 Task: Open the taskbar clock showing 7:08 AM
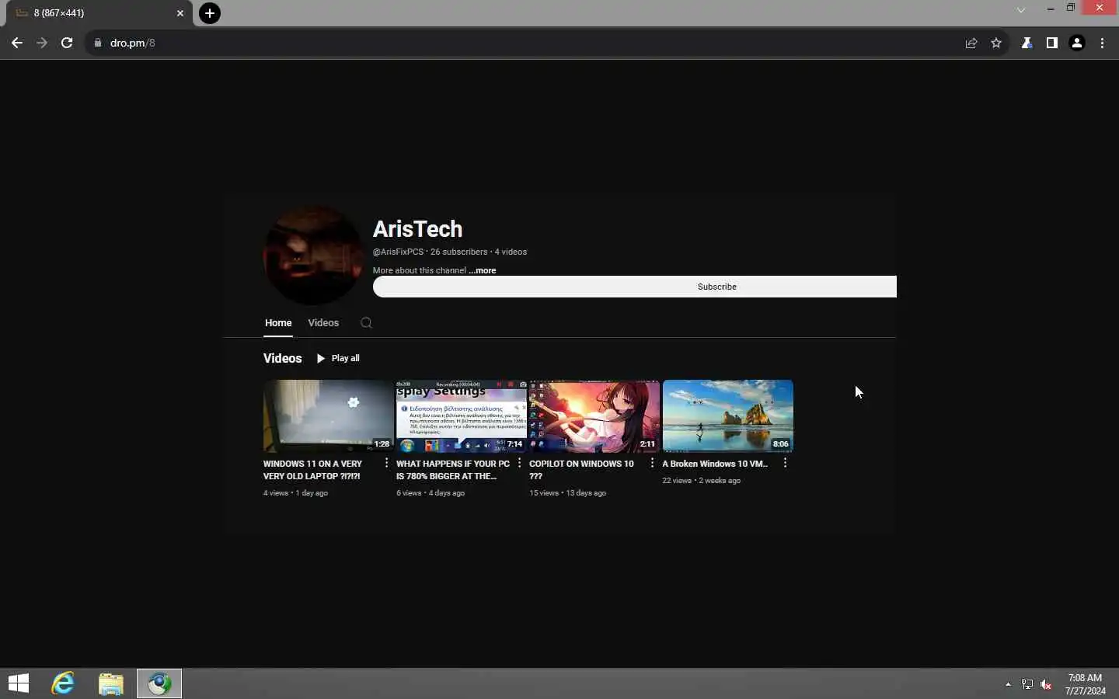click(x=1085, y=684)
